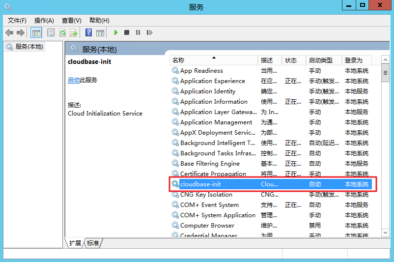Select 服务(本地) in the left tree

pyautogui.click(x=29, y=47)
